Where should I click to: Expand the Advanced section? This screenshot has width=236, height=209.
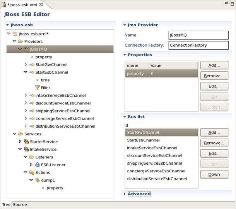click(x=125, y=194)
